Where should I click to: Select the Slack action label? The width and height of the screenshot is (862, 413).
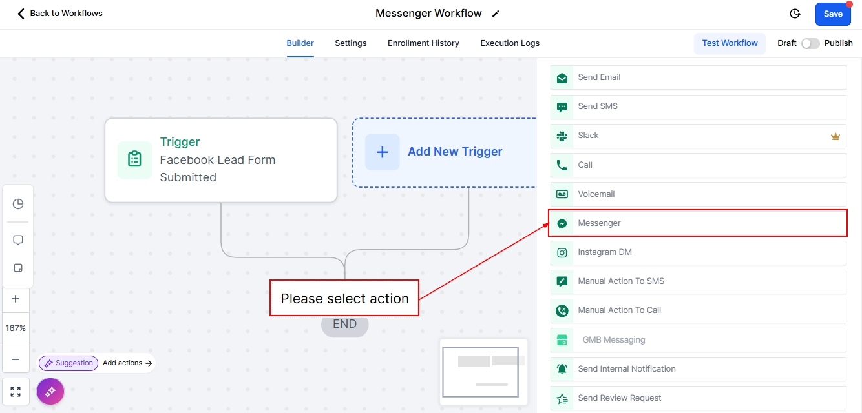click(588, 136)
